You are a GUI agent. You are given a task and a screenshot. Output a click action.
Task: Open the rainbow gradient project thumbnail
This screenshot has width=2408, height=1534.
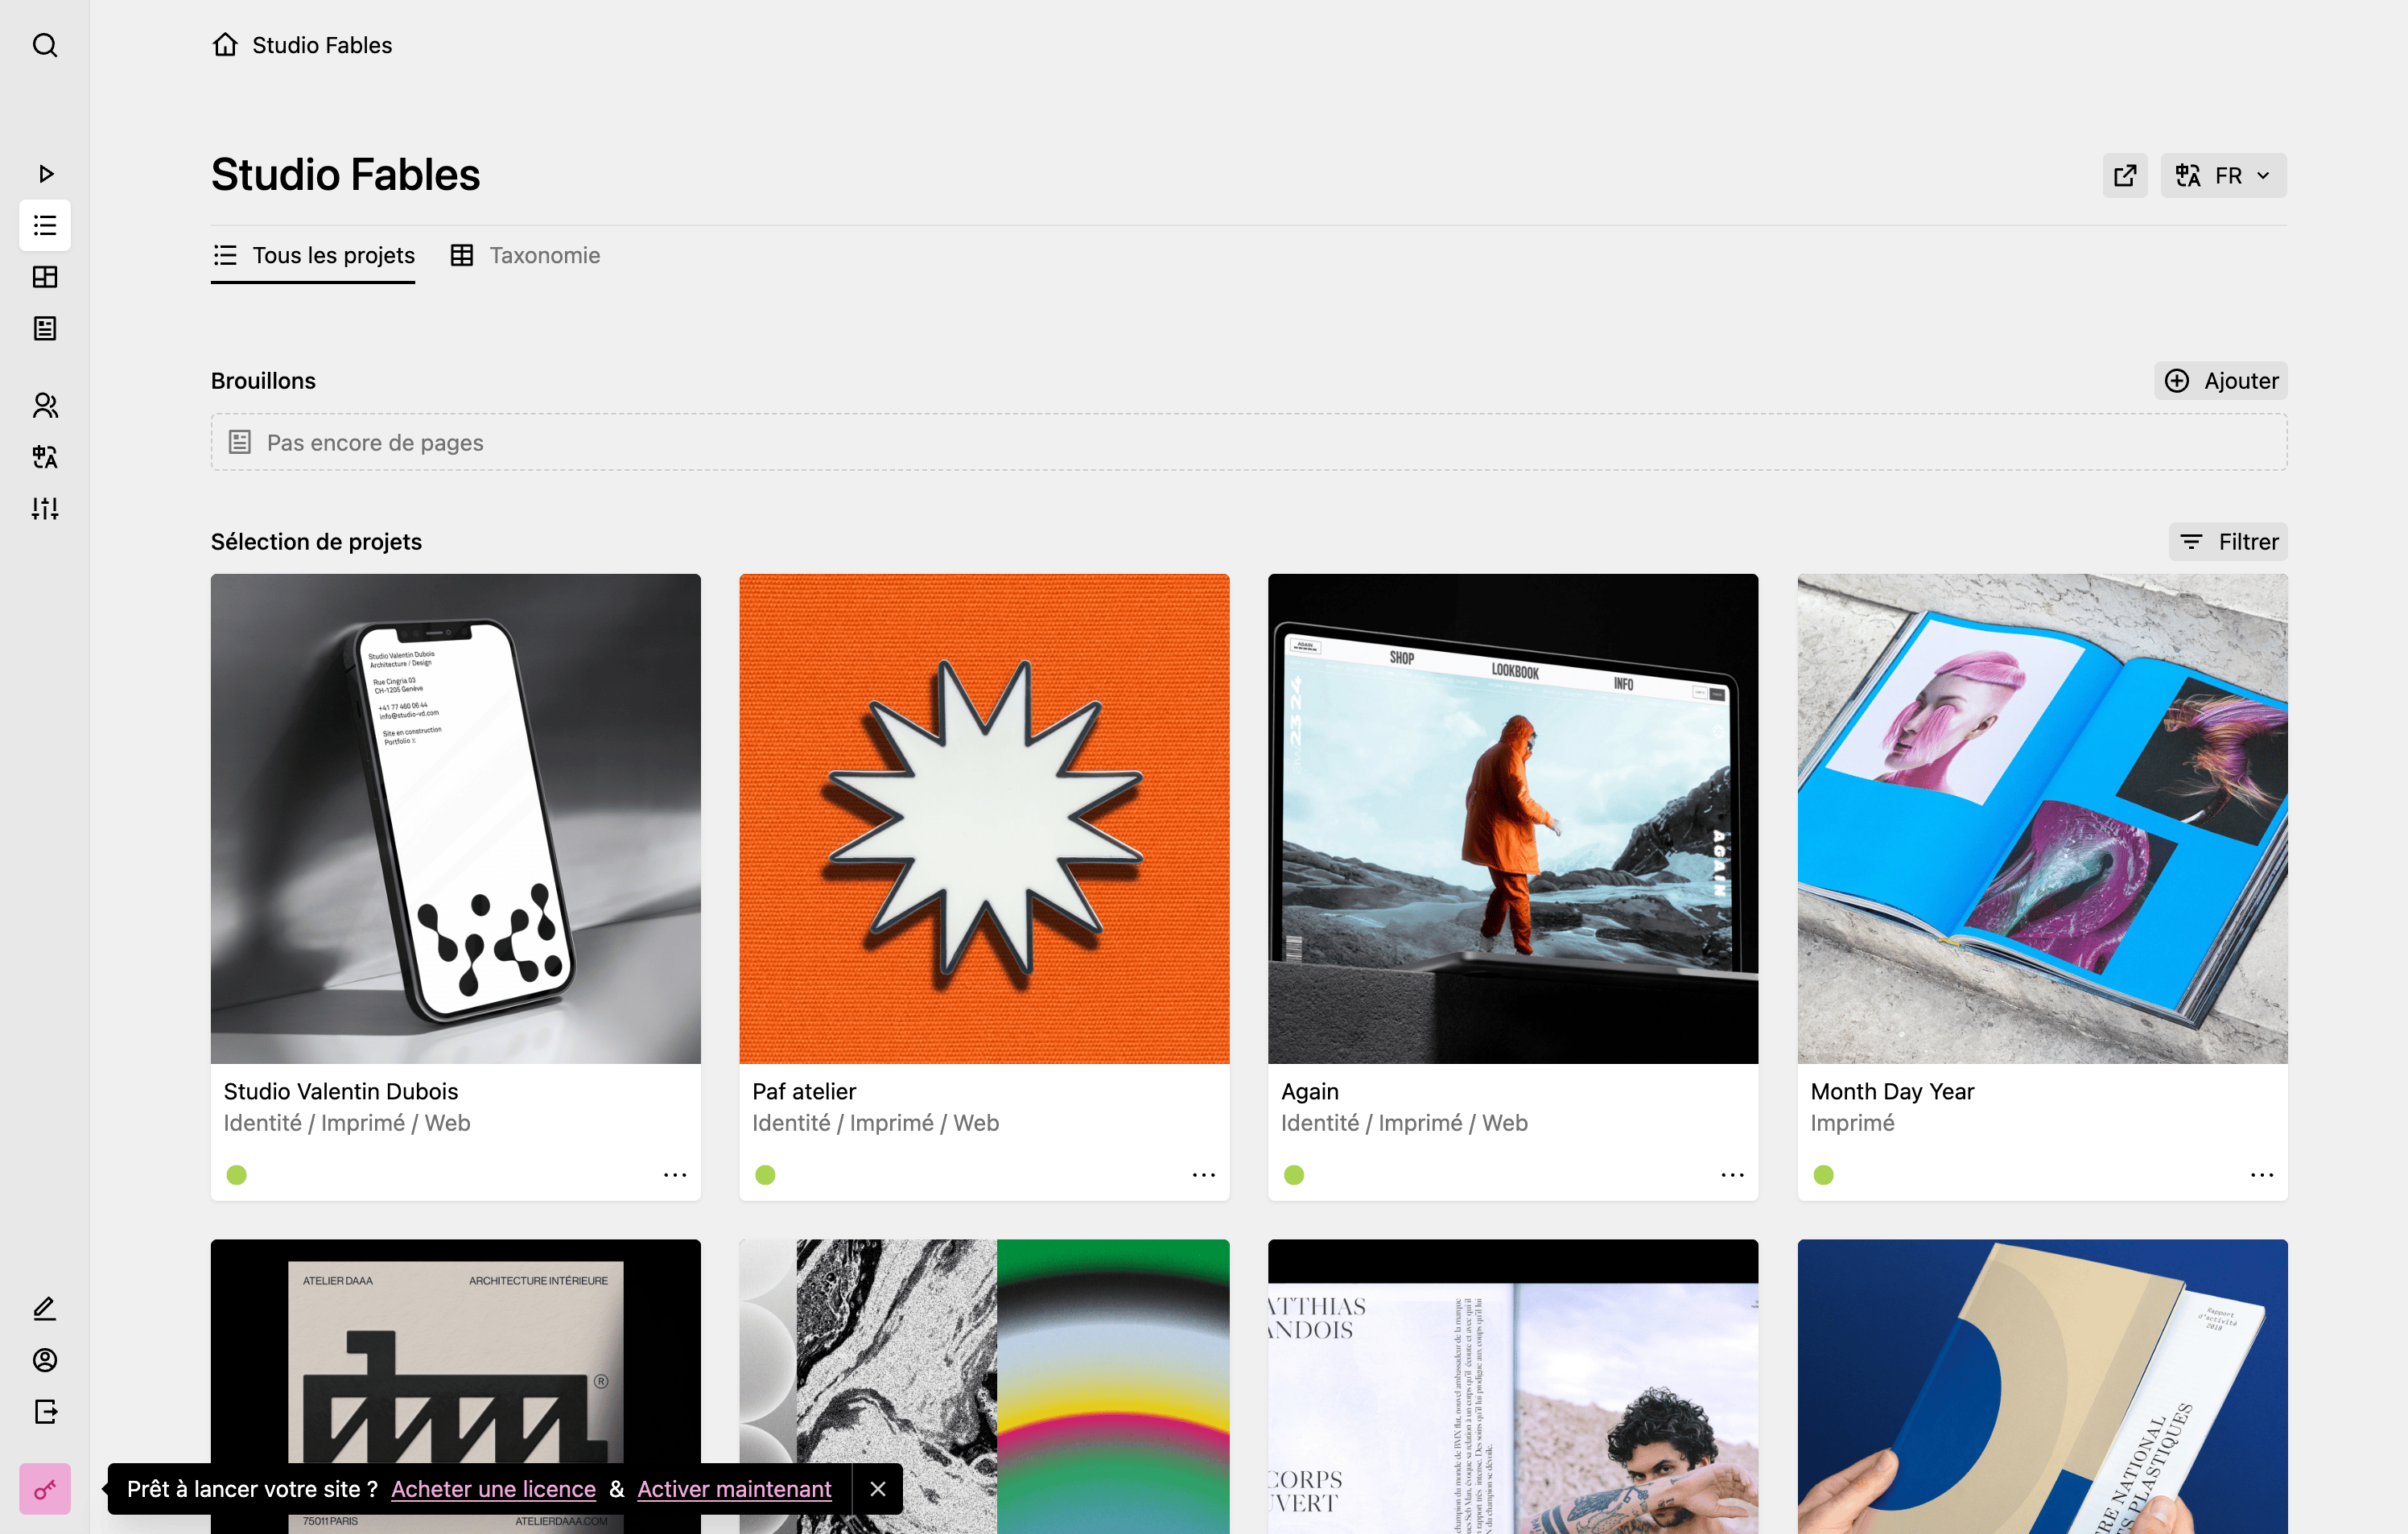(984, 1386)
